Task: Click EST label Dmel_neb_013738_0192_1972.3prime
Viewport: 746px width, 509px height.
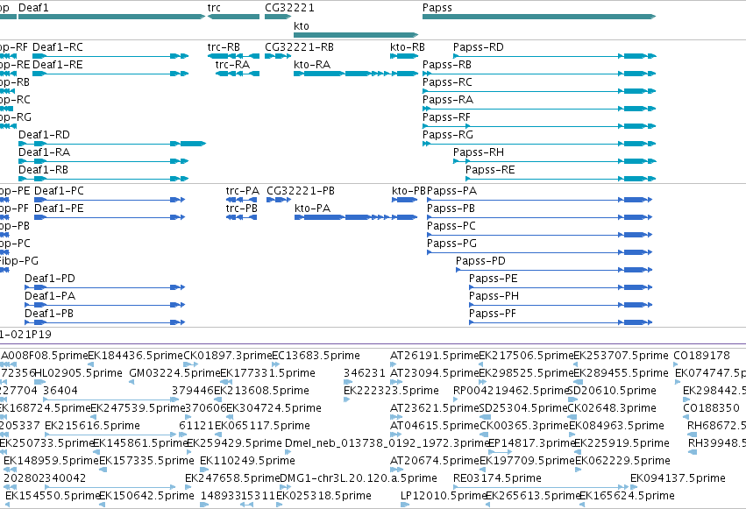Action: point(387,443)
